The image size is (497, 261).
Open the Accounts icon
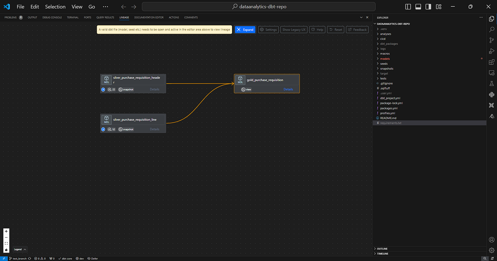(492, 240)
